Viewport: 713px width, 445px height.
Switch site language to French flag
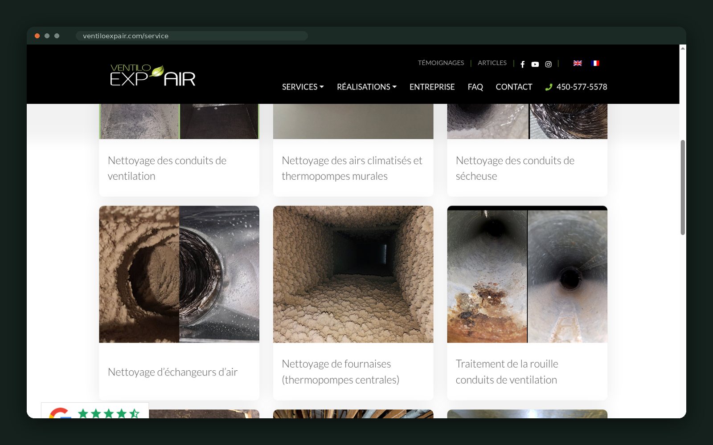[595, 63]
